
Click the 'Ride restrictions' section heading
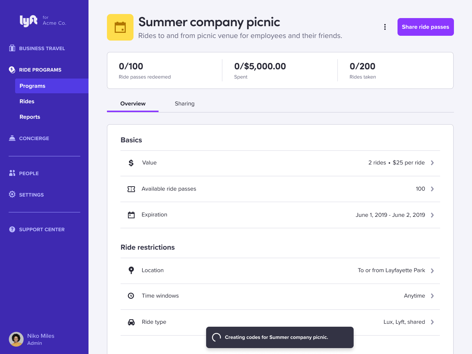click(147, 247)
